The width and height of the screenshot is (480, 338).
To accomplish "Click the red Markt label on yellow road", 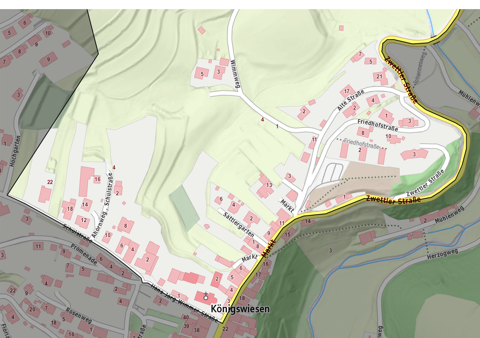I will (268, 249).
